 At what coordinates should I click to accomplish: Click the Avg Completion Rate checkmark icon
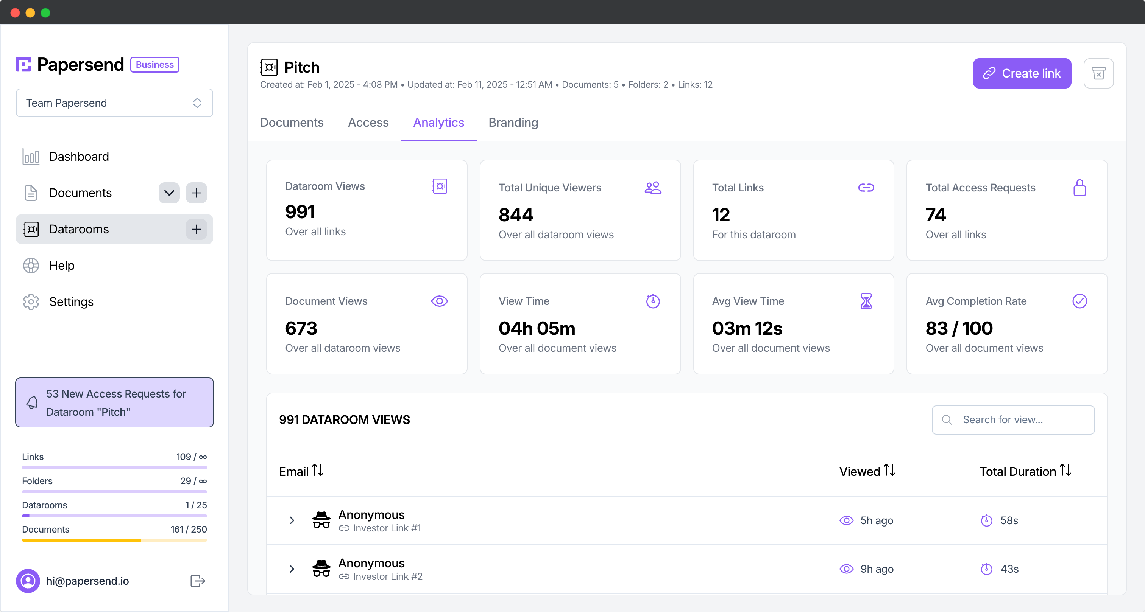1079,301
